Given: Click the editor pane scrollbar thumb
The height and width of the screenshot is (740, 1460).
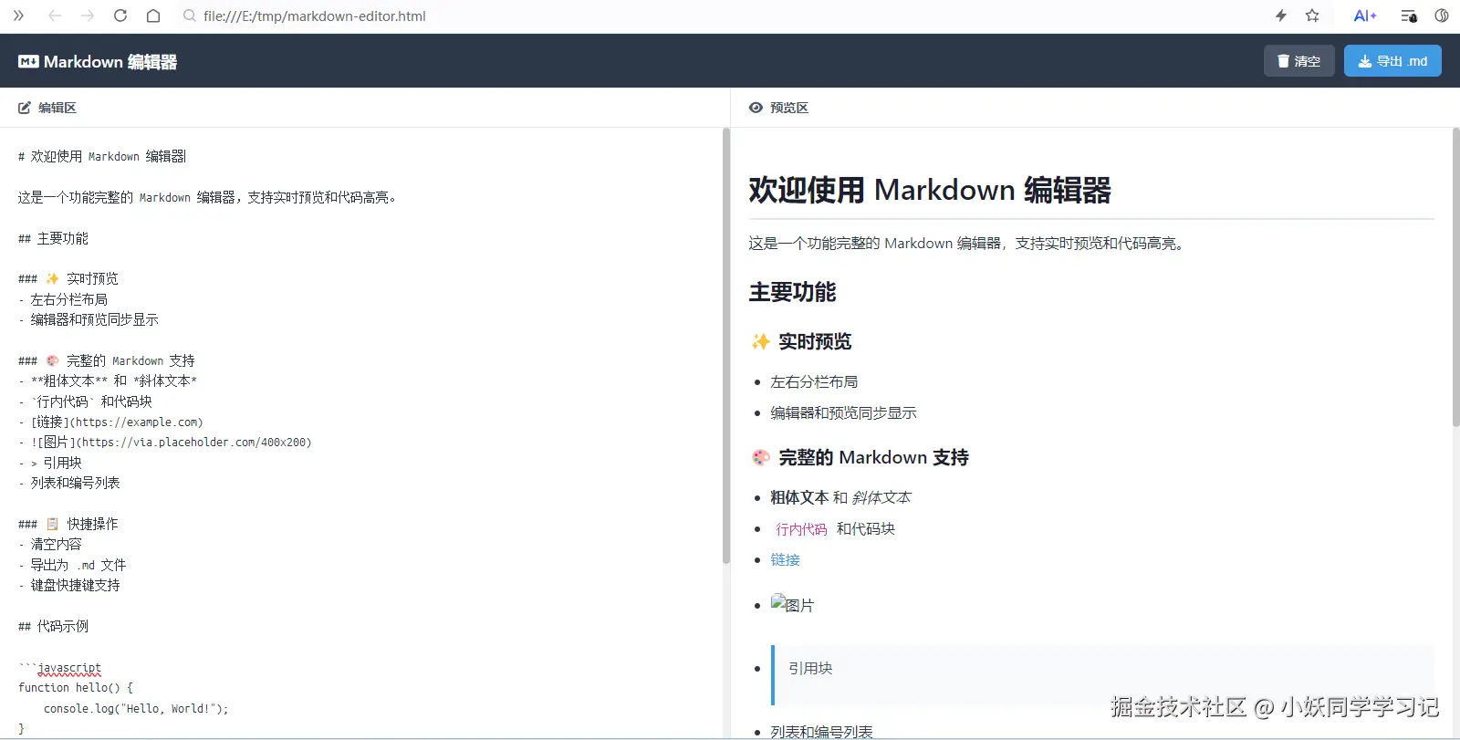Looking at the screenshot, I should 726,346.
